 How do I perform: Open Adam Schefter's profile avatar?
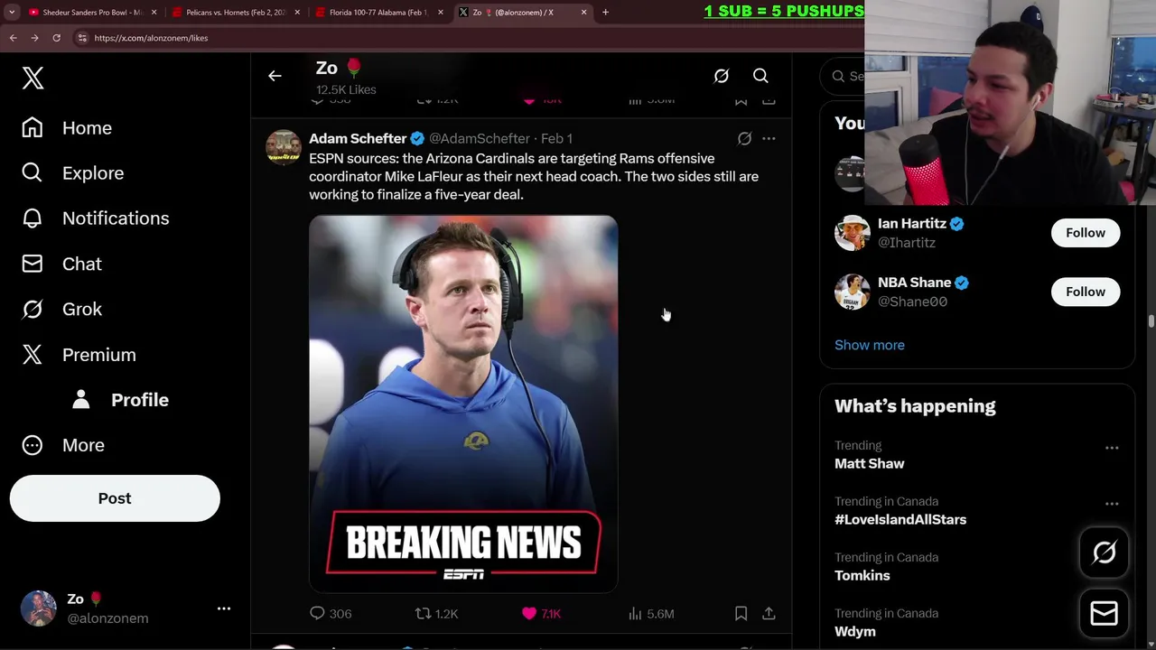(284, 147)
